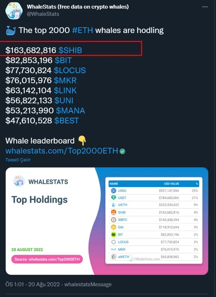
Task: Click the $UNI cashtag
Action: click(x=64, y=100)
